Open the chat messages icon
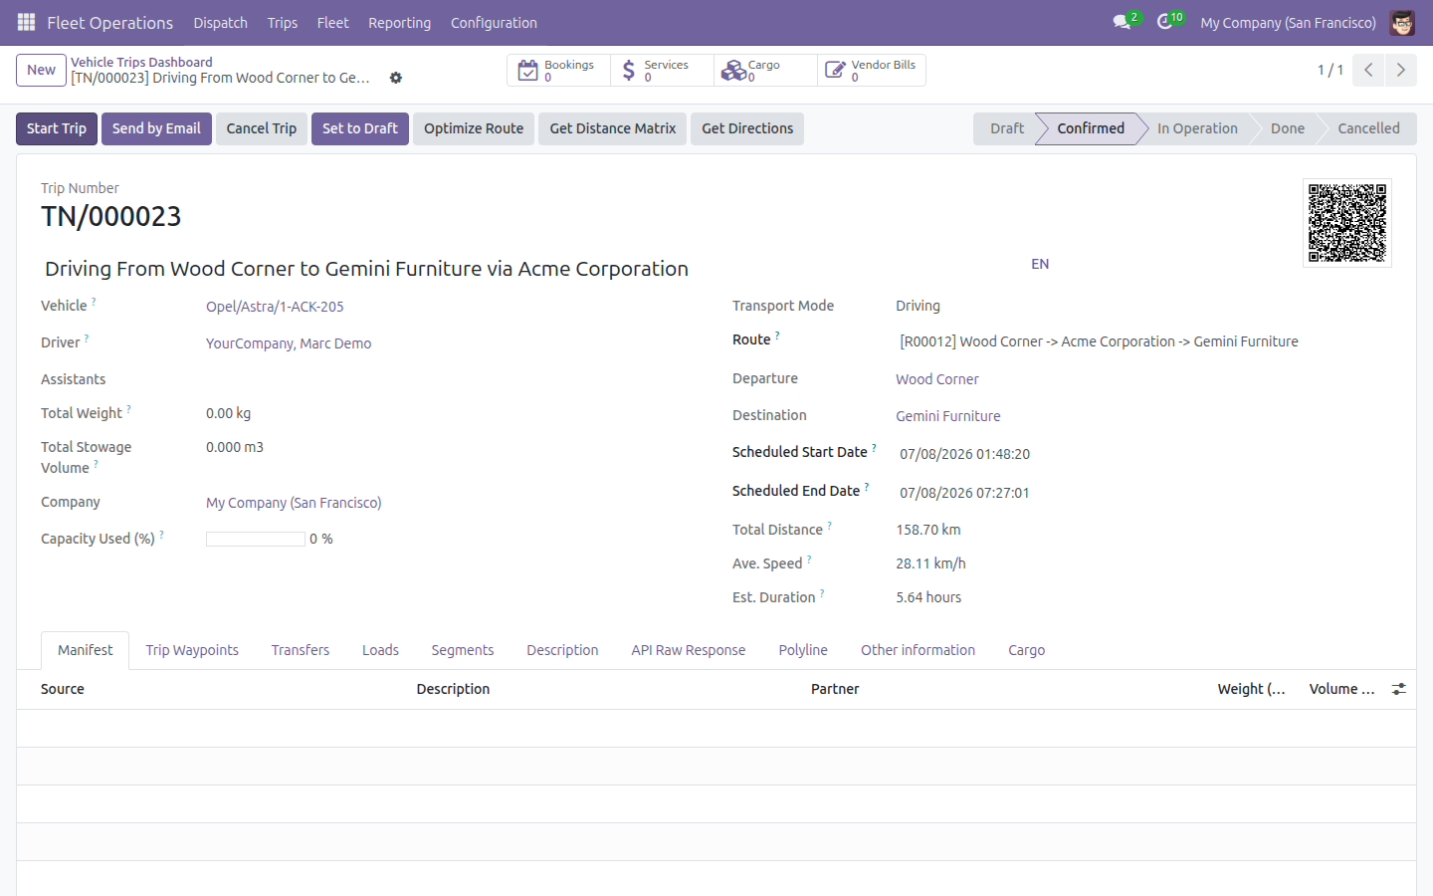Image resolution: width=1433 pixels, height=896 pixels. point(1125,22)
